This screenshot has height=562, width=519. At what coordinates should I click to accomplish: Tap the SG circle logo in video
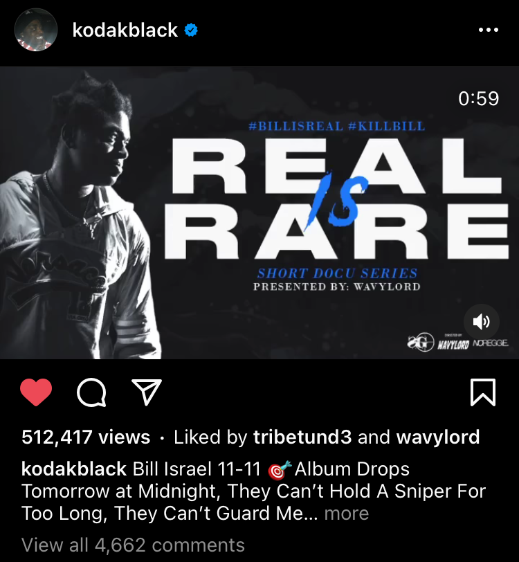[421, 343]
